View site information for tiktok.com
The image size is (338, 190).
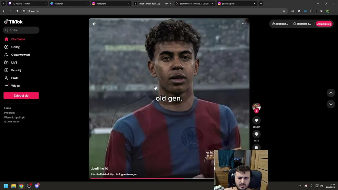point(24,11)
